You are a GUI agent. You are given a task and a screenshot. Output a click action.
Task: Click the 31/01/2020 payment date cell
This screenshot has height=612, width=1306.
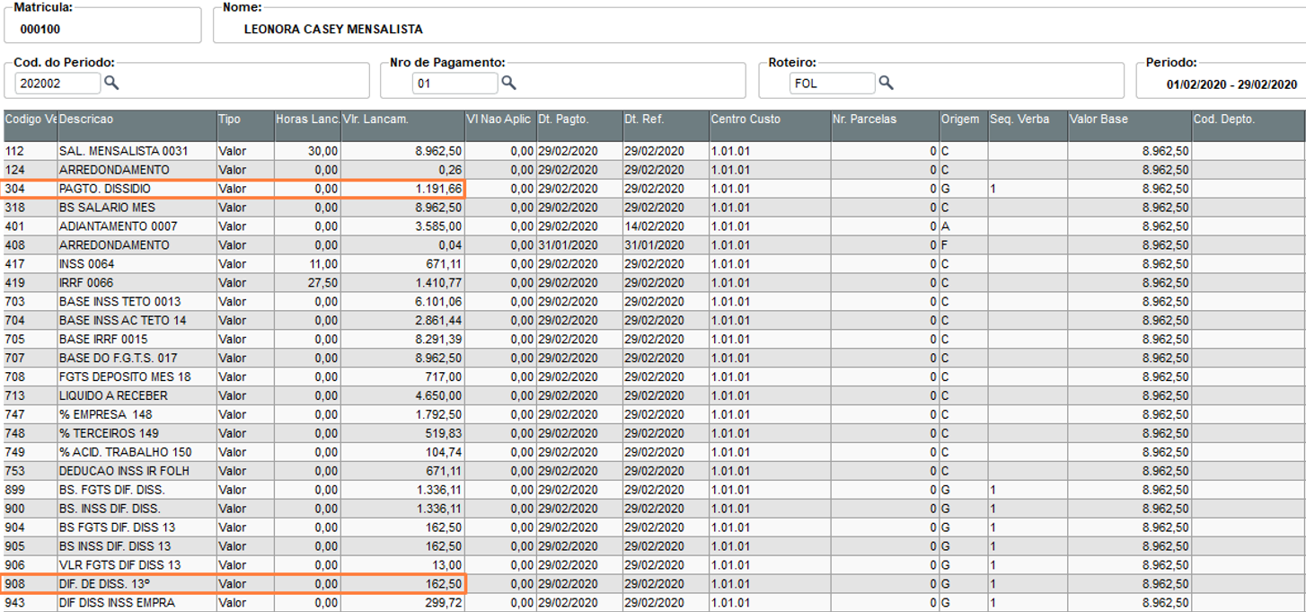[x=568, y=245]
